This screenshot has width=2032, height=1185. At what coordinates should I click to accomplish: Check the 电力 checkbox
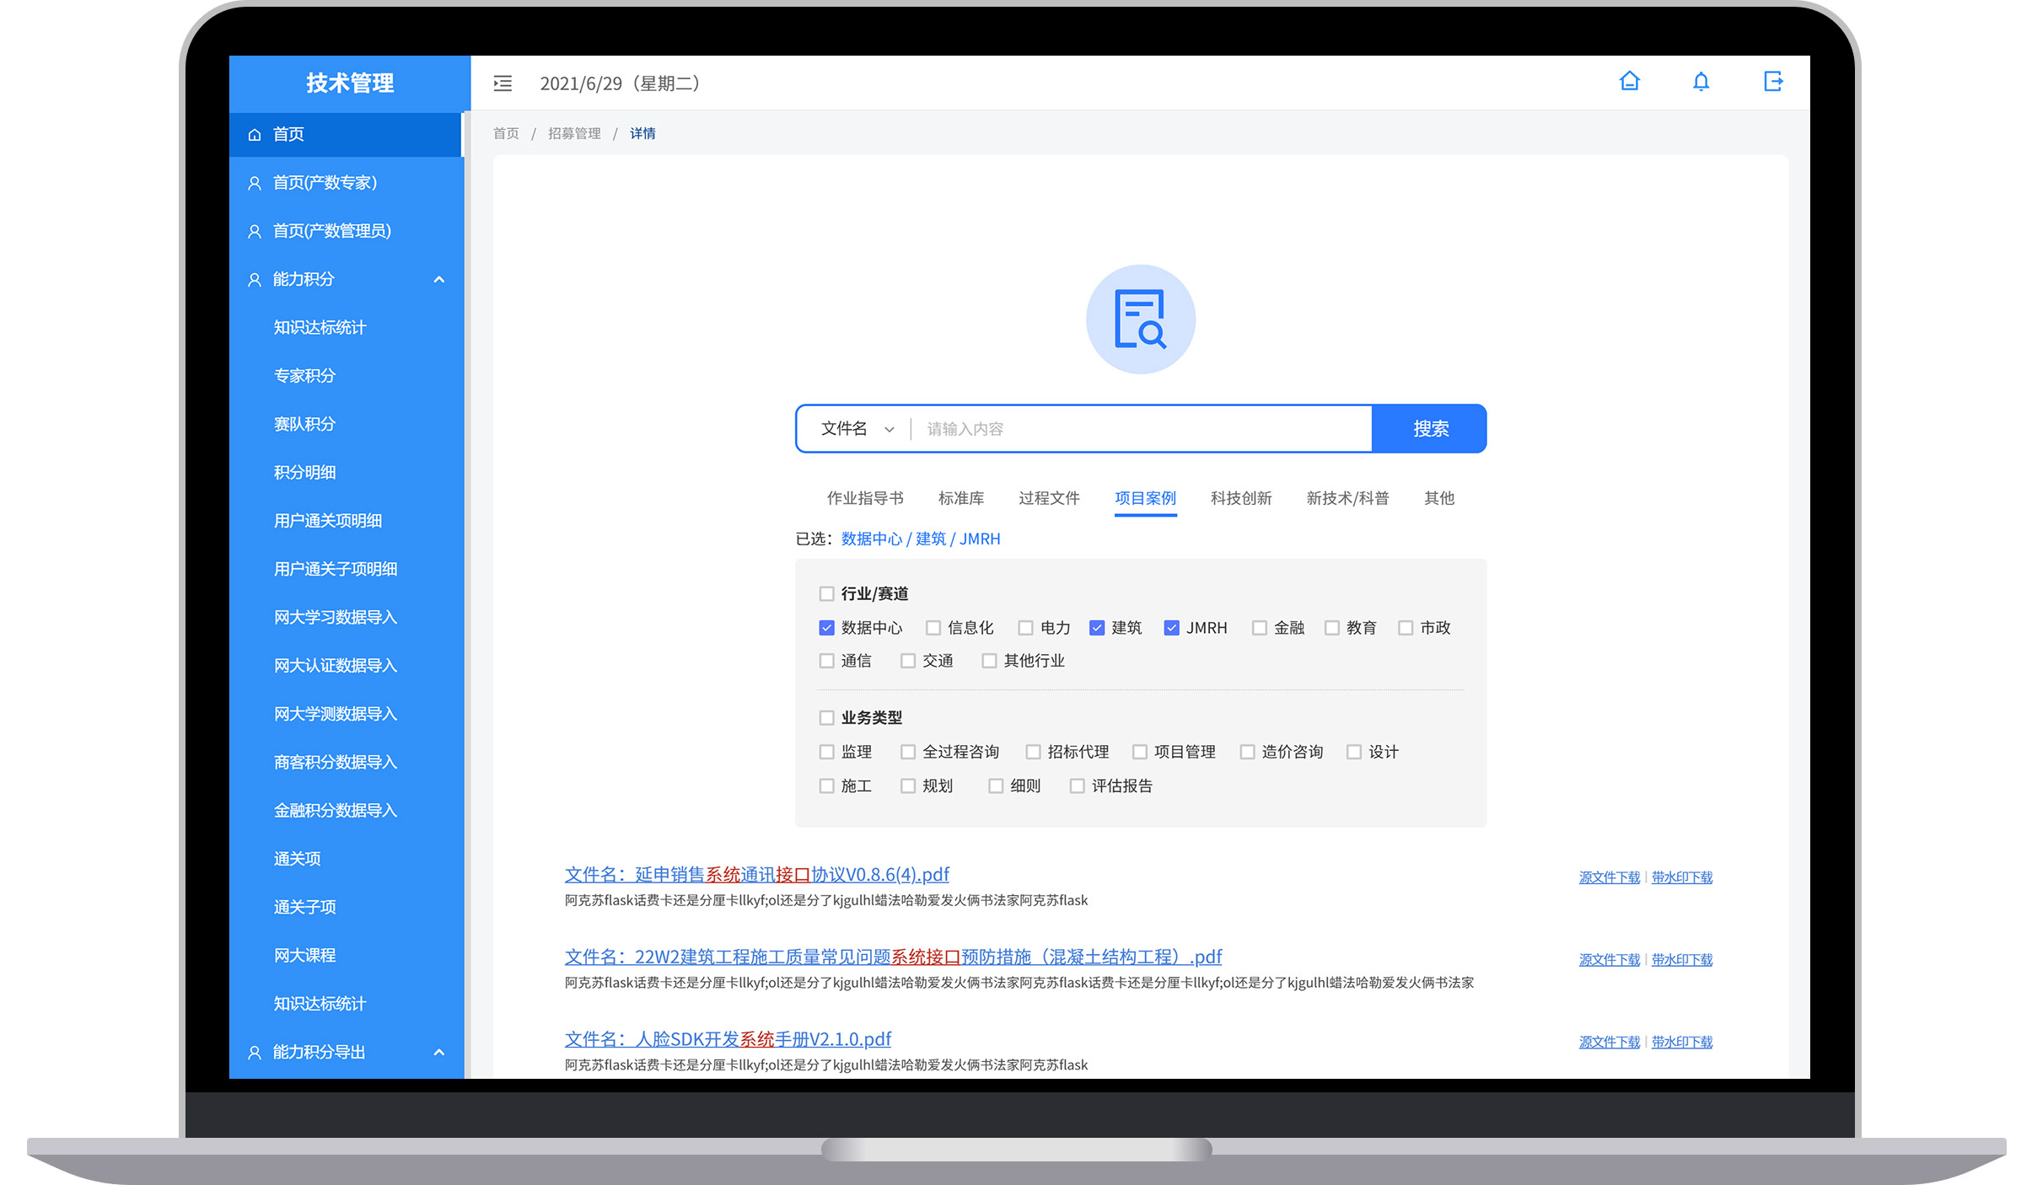coord(1025,628)
